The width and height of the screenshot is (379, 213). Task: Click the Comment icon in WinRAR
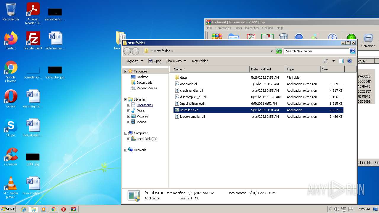368,41
